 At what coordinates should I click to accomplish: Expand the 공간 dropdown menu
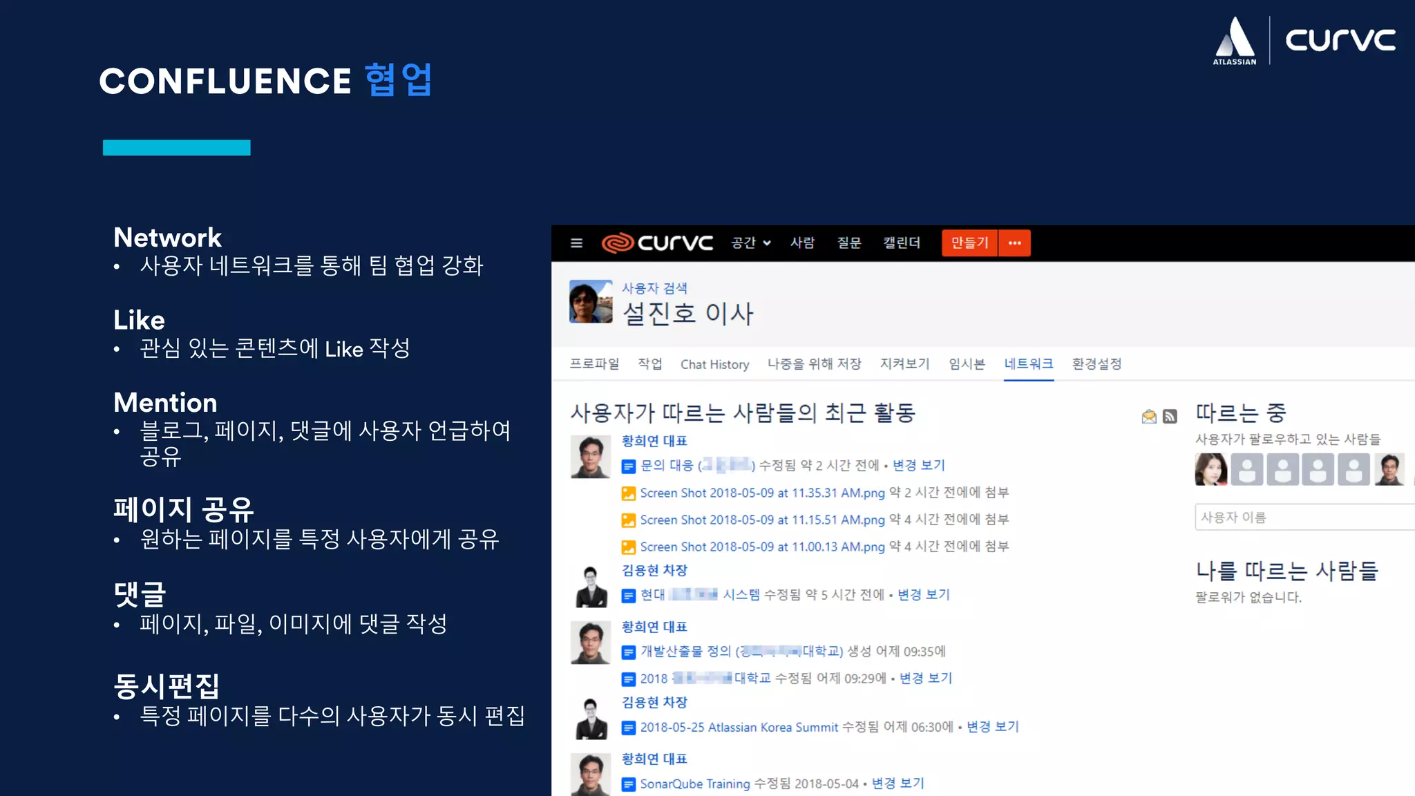(x=751, y=243)
